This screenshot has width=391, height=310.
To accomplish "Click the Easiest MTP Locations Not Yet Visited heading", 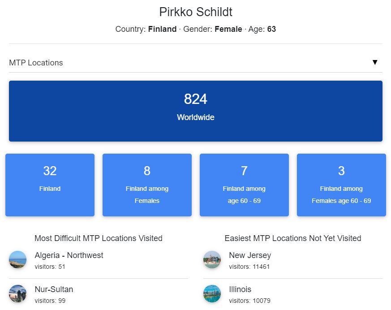I will tap(293, 238).
